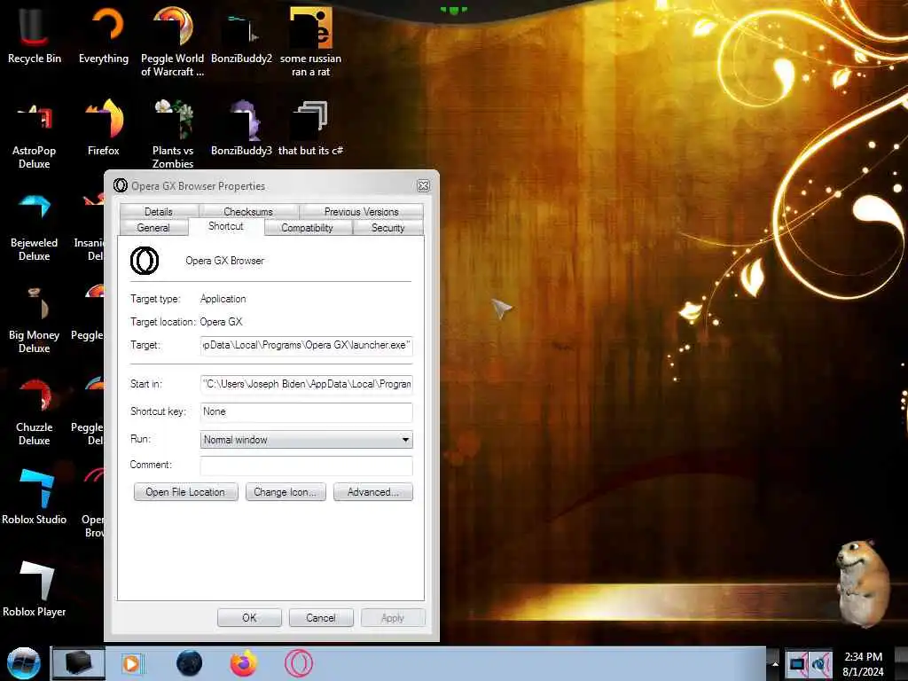
Task: Select 'that but its c#' desktop icon
Action: point(310,129)
